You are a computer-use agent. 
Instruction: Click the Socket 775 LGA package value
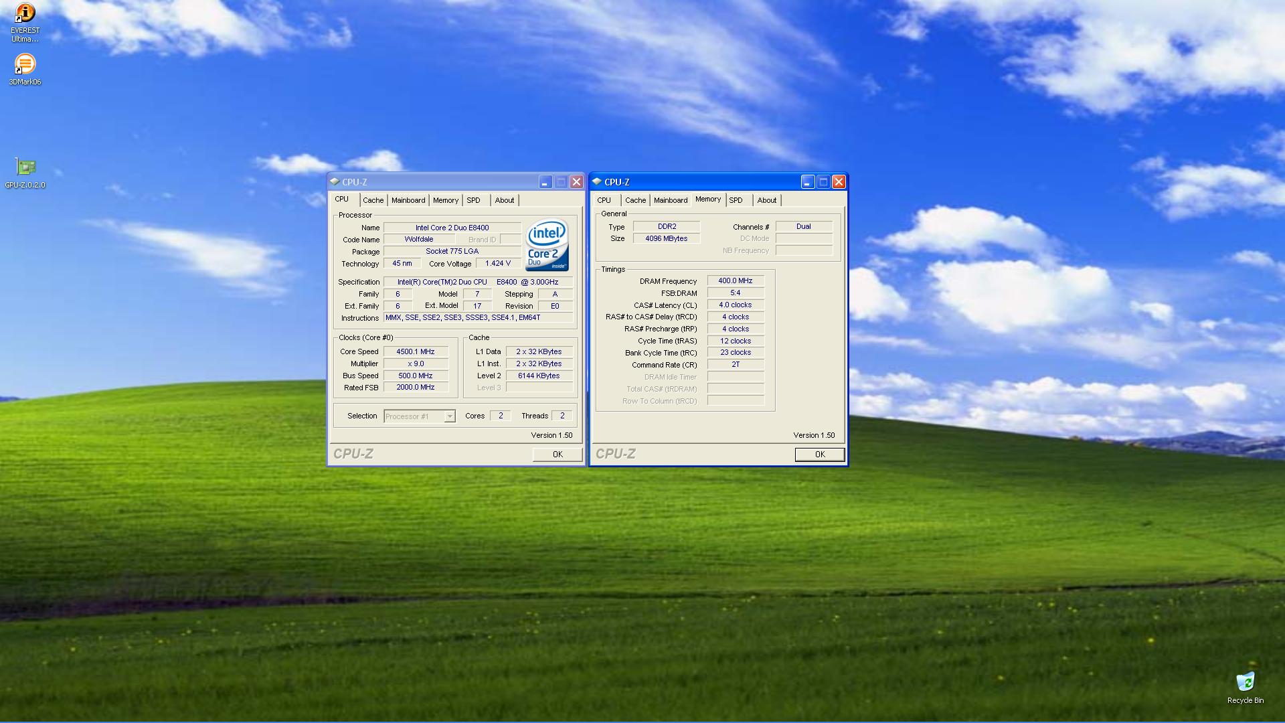click(452, 252)
